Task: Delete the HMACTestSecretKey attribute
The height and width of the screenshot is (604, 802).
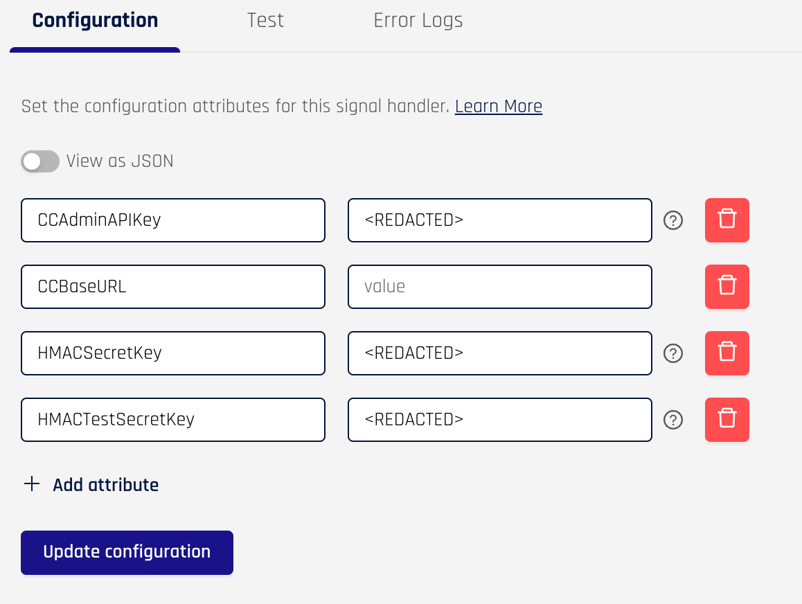Action: click(x=727, y=420)
